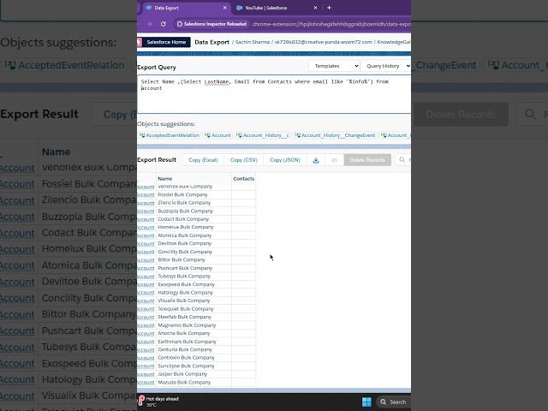Open Account link for Bittor Bulk Company row
The image size is (548, 411).
146,260
